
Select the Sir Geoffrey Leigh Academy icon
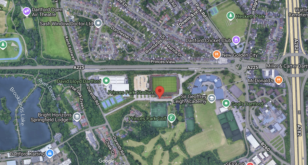211,99
